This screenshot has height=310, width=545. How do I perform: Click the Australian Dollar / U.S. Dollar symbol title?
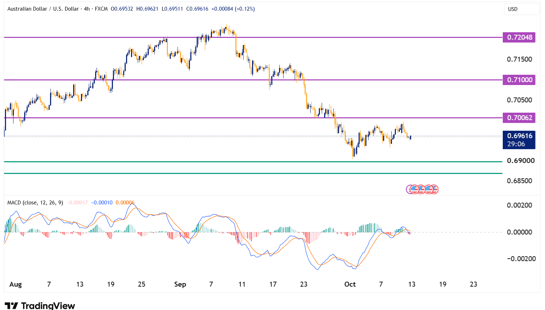tap(43, 9)
